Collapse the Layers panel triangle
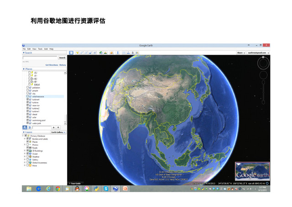The image size is (292, 207). 24,132
